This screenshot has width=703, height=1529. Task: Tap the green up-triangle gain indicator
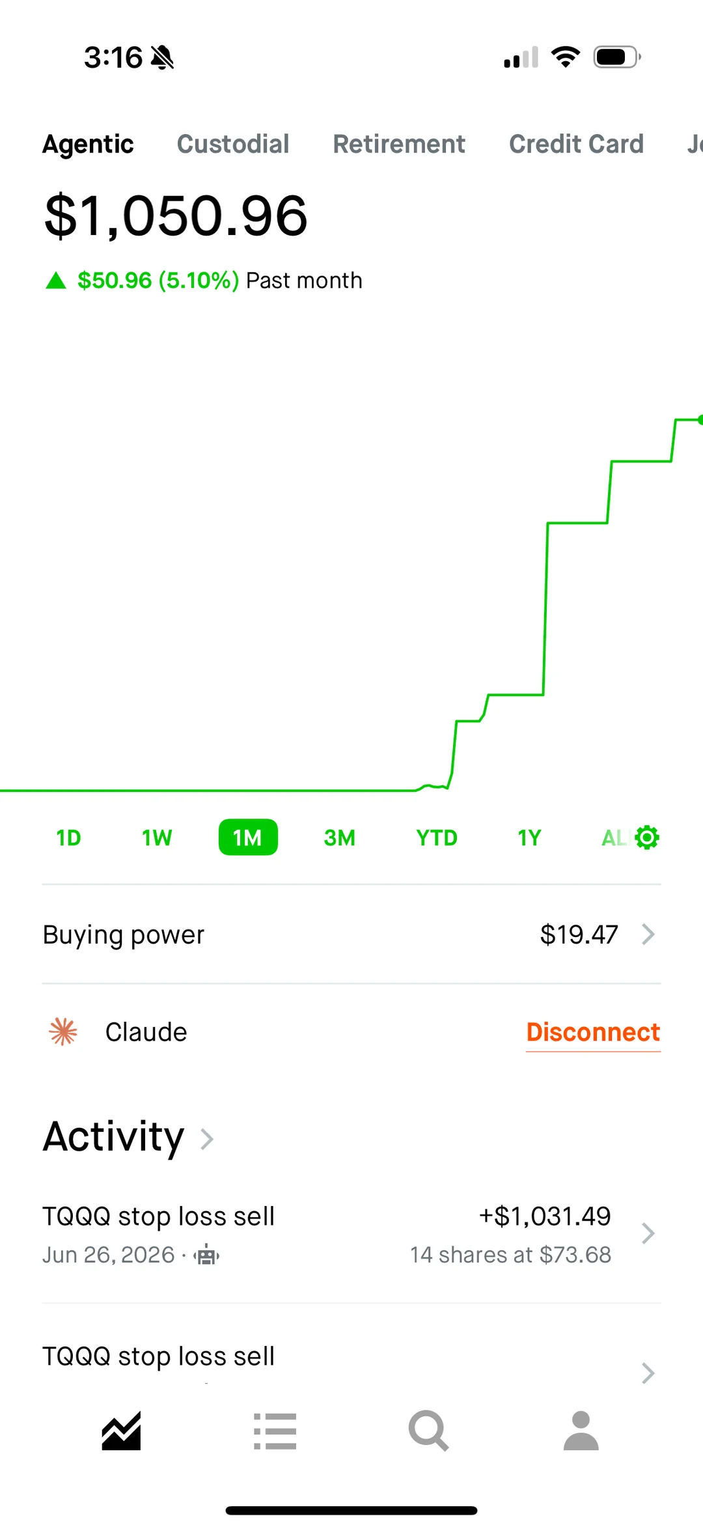(x=56, y=281)
